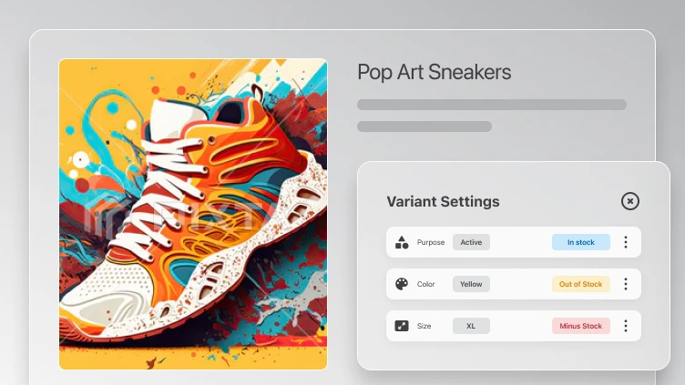
Task: Click the In stock status badge
Action: (x=580, y=242)
